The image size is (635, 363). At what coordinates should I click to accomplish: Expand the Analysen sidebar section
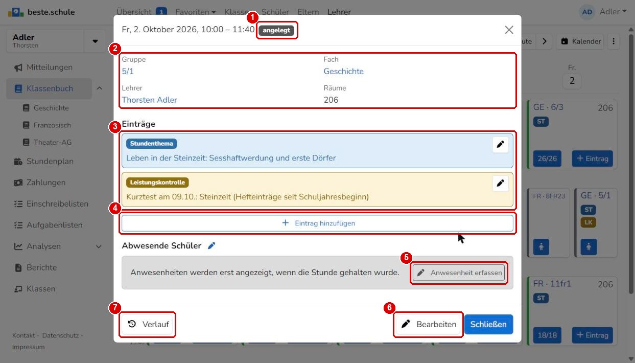pyautogui.click(x=99, y=246)
